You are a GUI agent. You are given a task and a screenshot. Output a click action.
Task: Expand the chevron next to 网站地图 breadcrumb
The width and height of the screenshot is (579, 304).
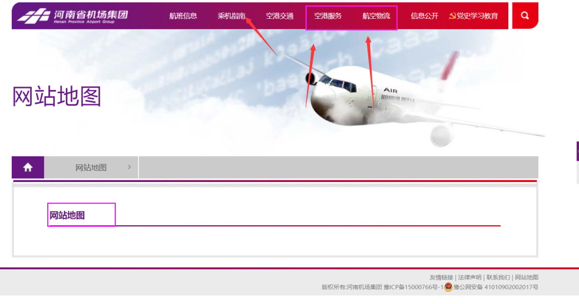tap(129, 168)
